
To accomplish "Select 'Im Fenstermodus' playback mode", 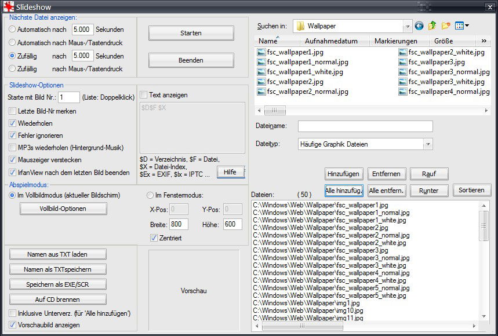I will (150, 195).
